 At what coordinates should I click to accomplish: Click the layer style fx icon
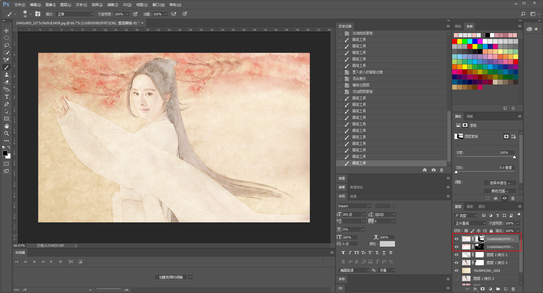pyautogui.click(x=475, y=289)
